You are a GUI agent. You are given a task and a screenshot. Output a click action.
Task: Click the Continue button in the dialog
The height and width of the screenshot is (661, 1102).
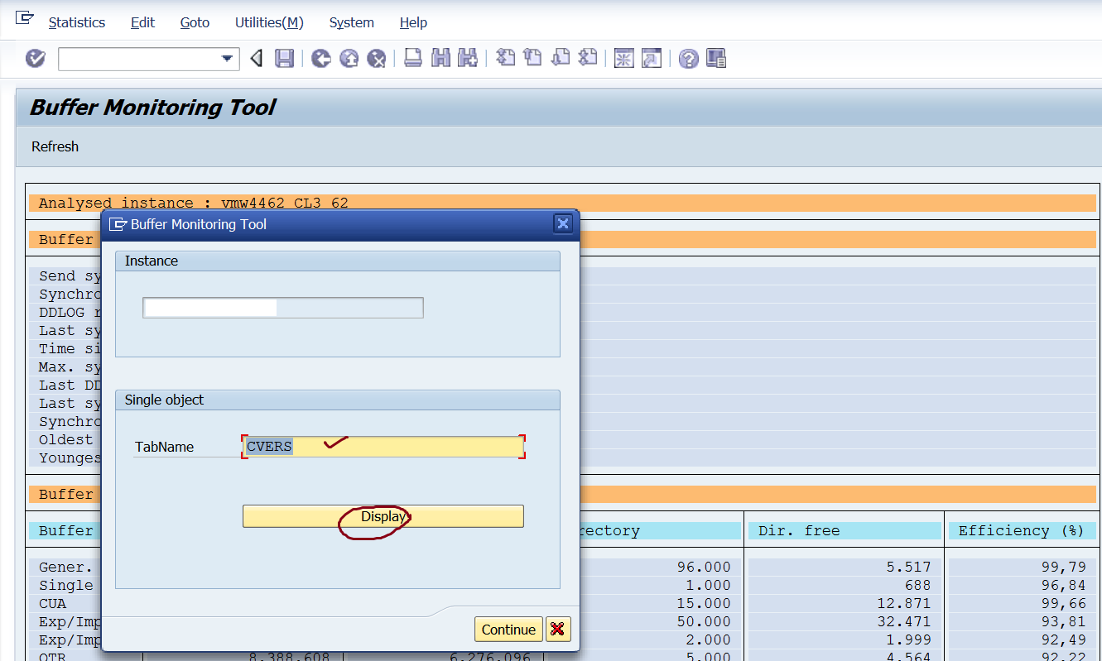tap(508, 629)
